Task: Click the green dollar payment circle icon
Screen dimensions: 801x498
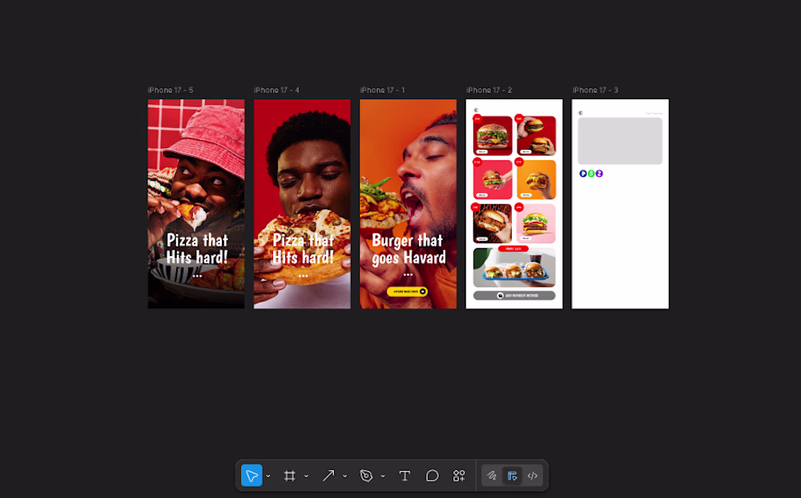Action: (591, 174)
